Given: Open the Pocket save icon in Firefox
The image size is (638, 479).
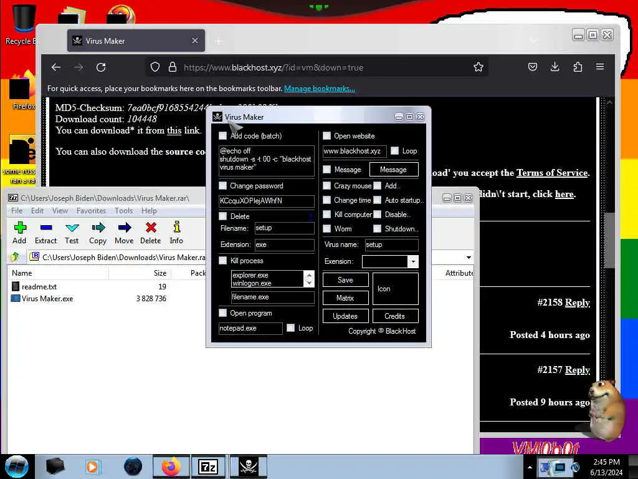Looking at the screenshot, I should [532, 67].
